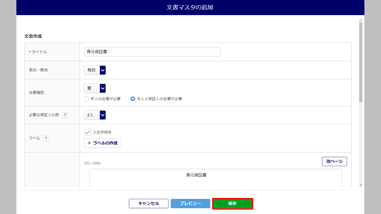Click the 改ページ button
This screenshot has width=381, height=214.
point(334,161)
